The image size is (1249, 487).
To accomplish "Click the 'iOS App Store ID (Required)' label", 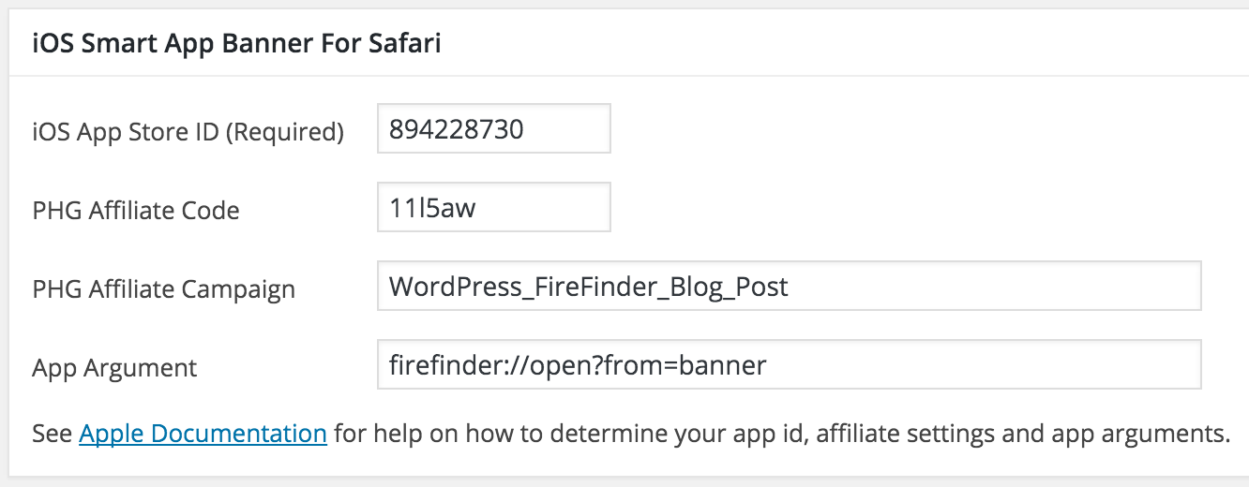I will [x=188, y=132].
